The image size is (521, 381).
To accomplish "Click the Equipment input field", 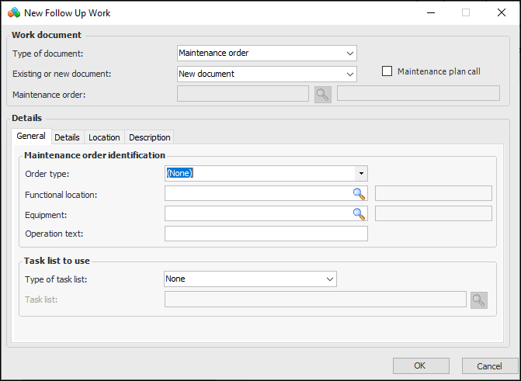I will pos(258,213).
